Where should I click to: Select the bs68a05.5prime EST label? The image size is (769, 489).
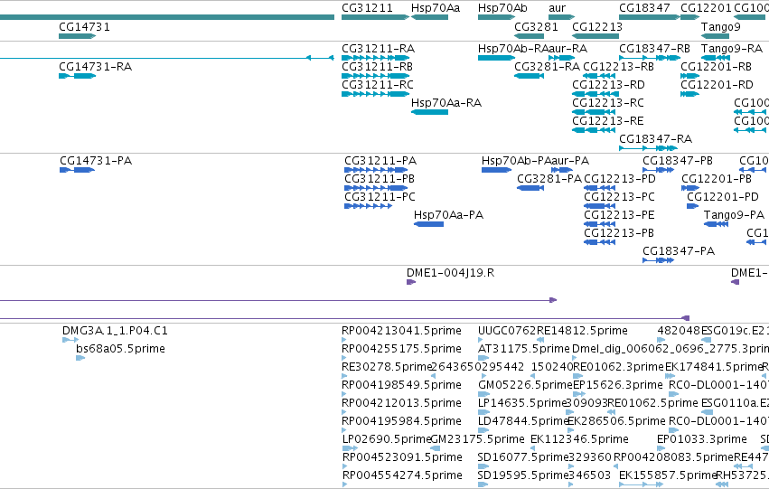coord(121,349)
